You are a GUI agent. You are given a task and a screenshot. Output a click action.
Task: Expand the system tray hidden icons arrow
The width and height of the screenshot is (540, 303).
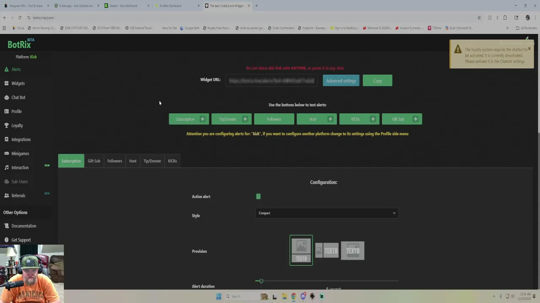[x=494, y=296]
